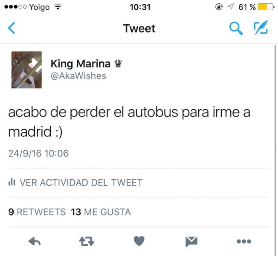Reply to the tweet using arrow icon

(35, 241)
